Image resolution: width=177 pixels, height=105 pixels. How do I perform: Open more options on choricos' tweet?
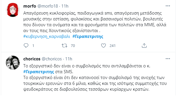click(168, 59)
